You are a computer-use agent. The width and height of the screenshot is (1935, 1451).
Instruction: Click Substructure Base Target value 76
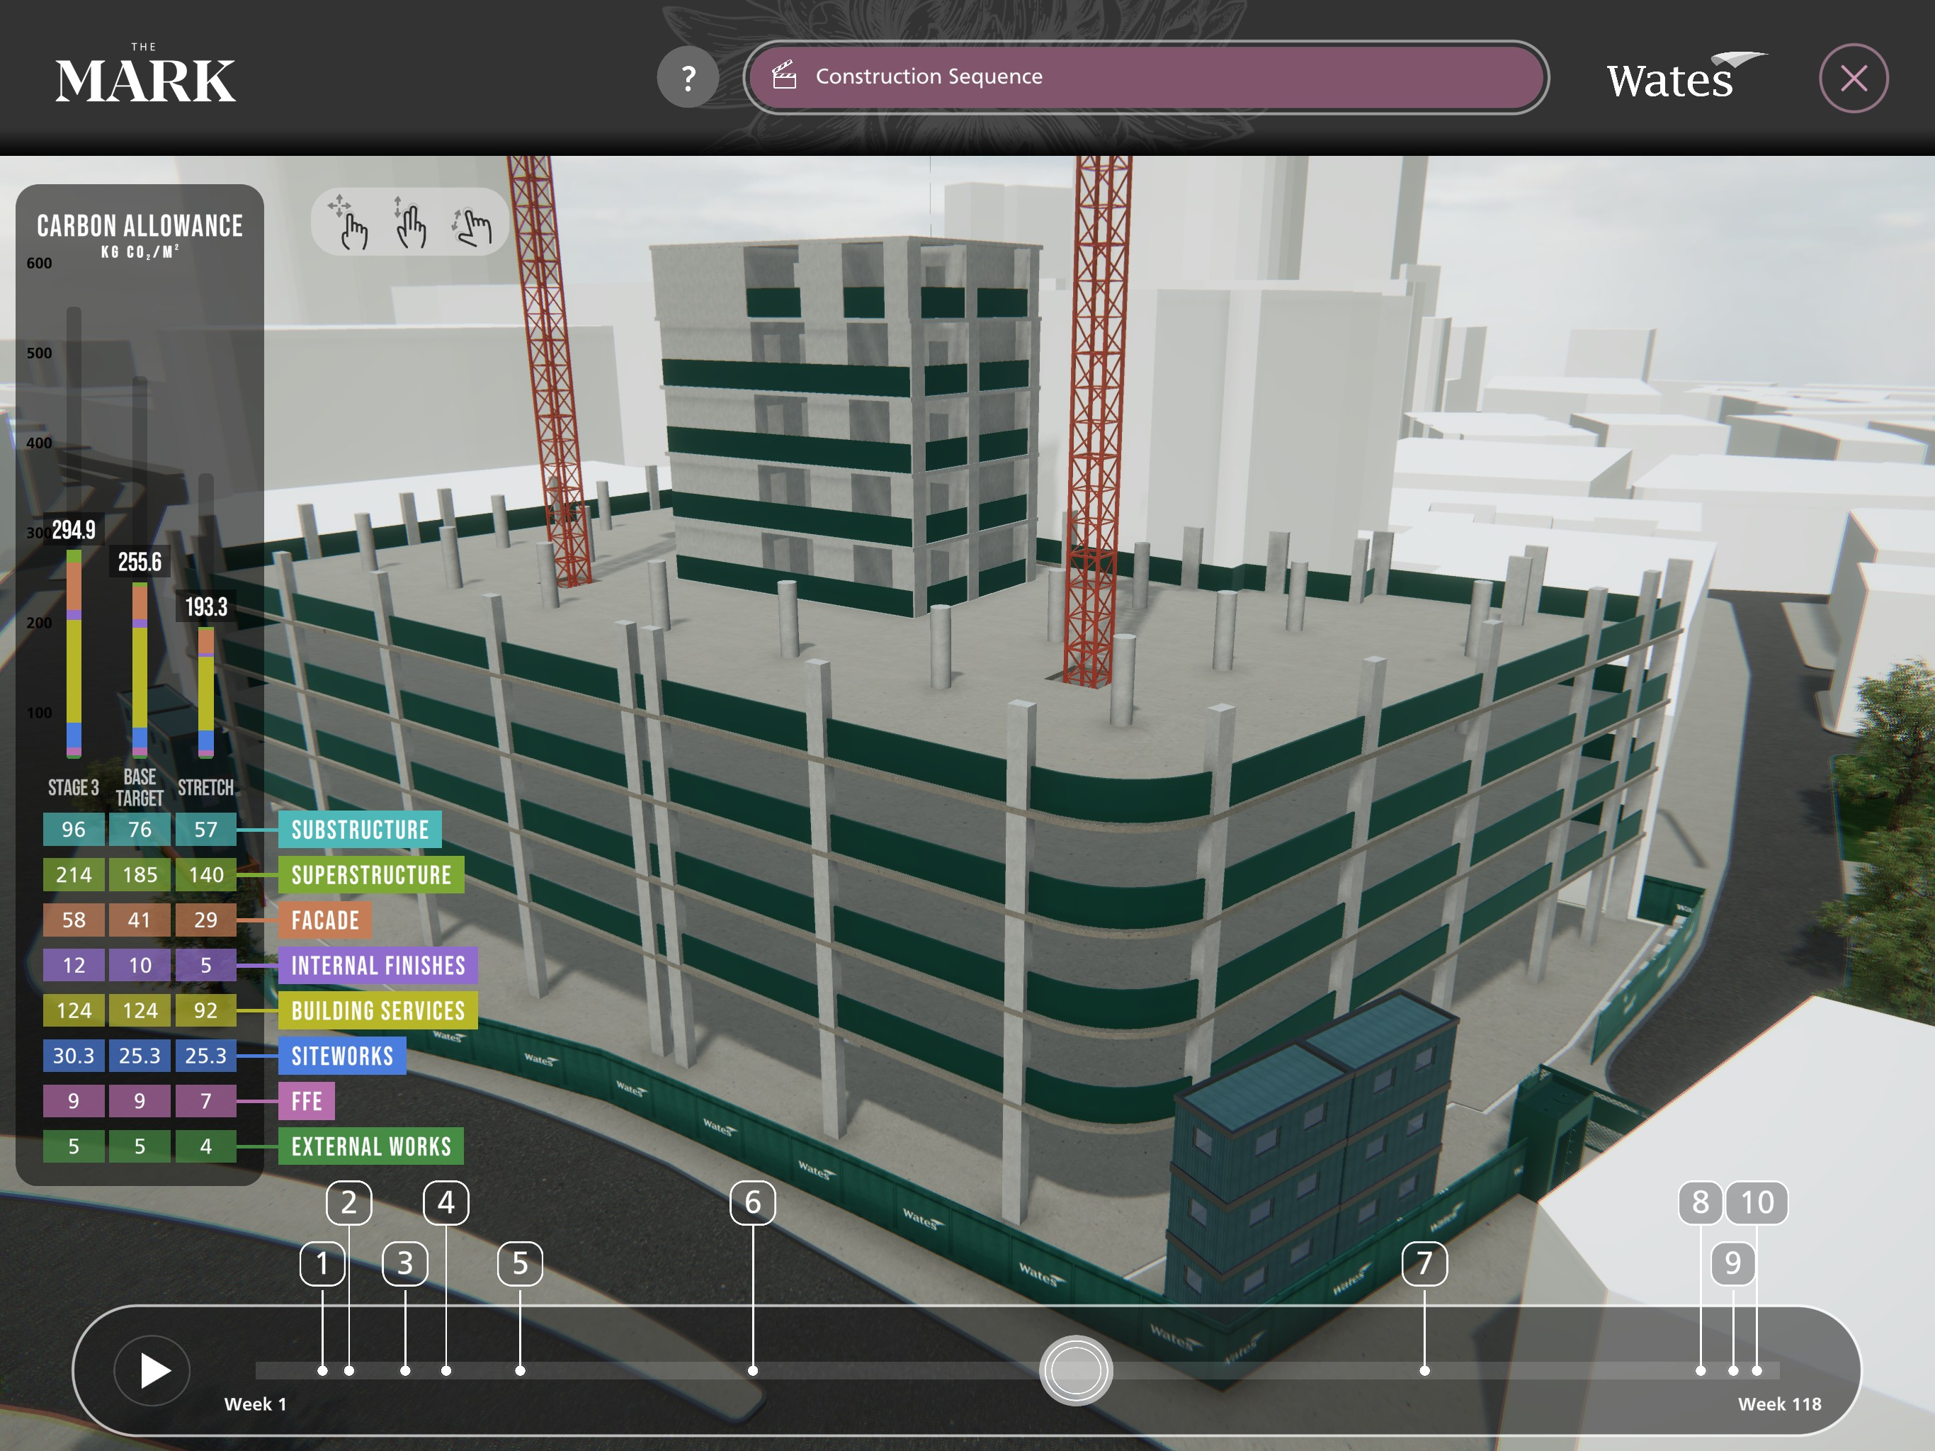tap(139, 829)
